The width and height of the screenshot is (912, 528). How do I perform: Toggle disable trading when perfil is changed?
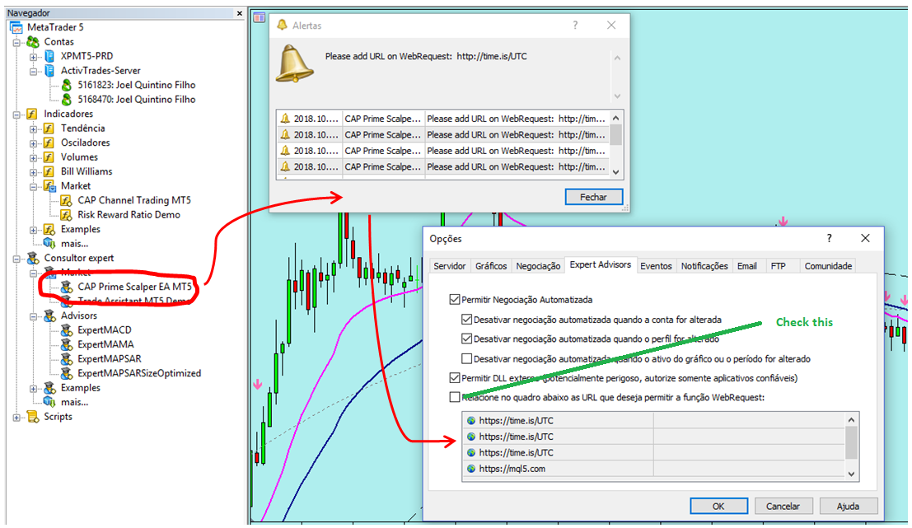click(x=466, y=339)
